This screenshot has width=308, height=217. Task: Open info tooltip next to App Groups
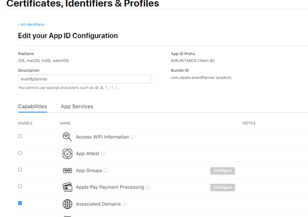[x=106, y=171]
